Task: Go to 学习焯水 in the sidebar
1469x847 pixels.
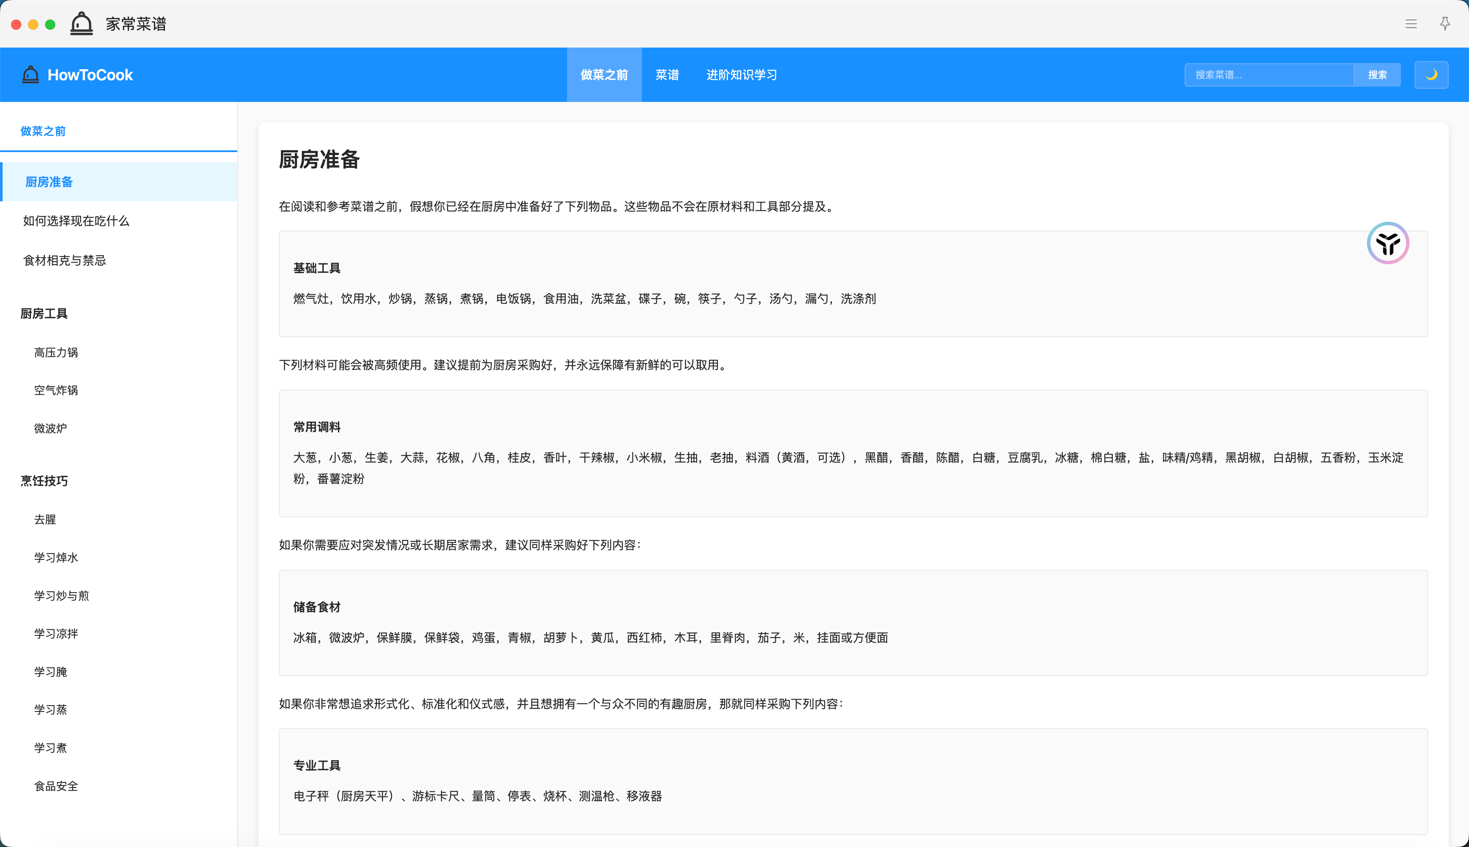Action: coord(56,557)
